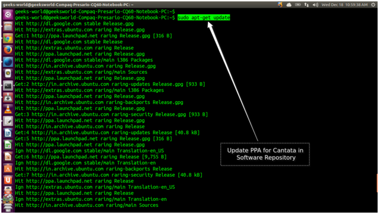Open the network connections indicator
Image resolution: width=379 pixels, height=214 pixels.
[307, 5]
